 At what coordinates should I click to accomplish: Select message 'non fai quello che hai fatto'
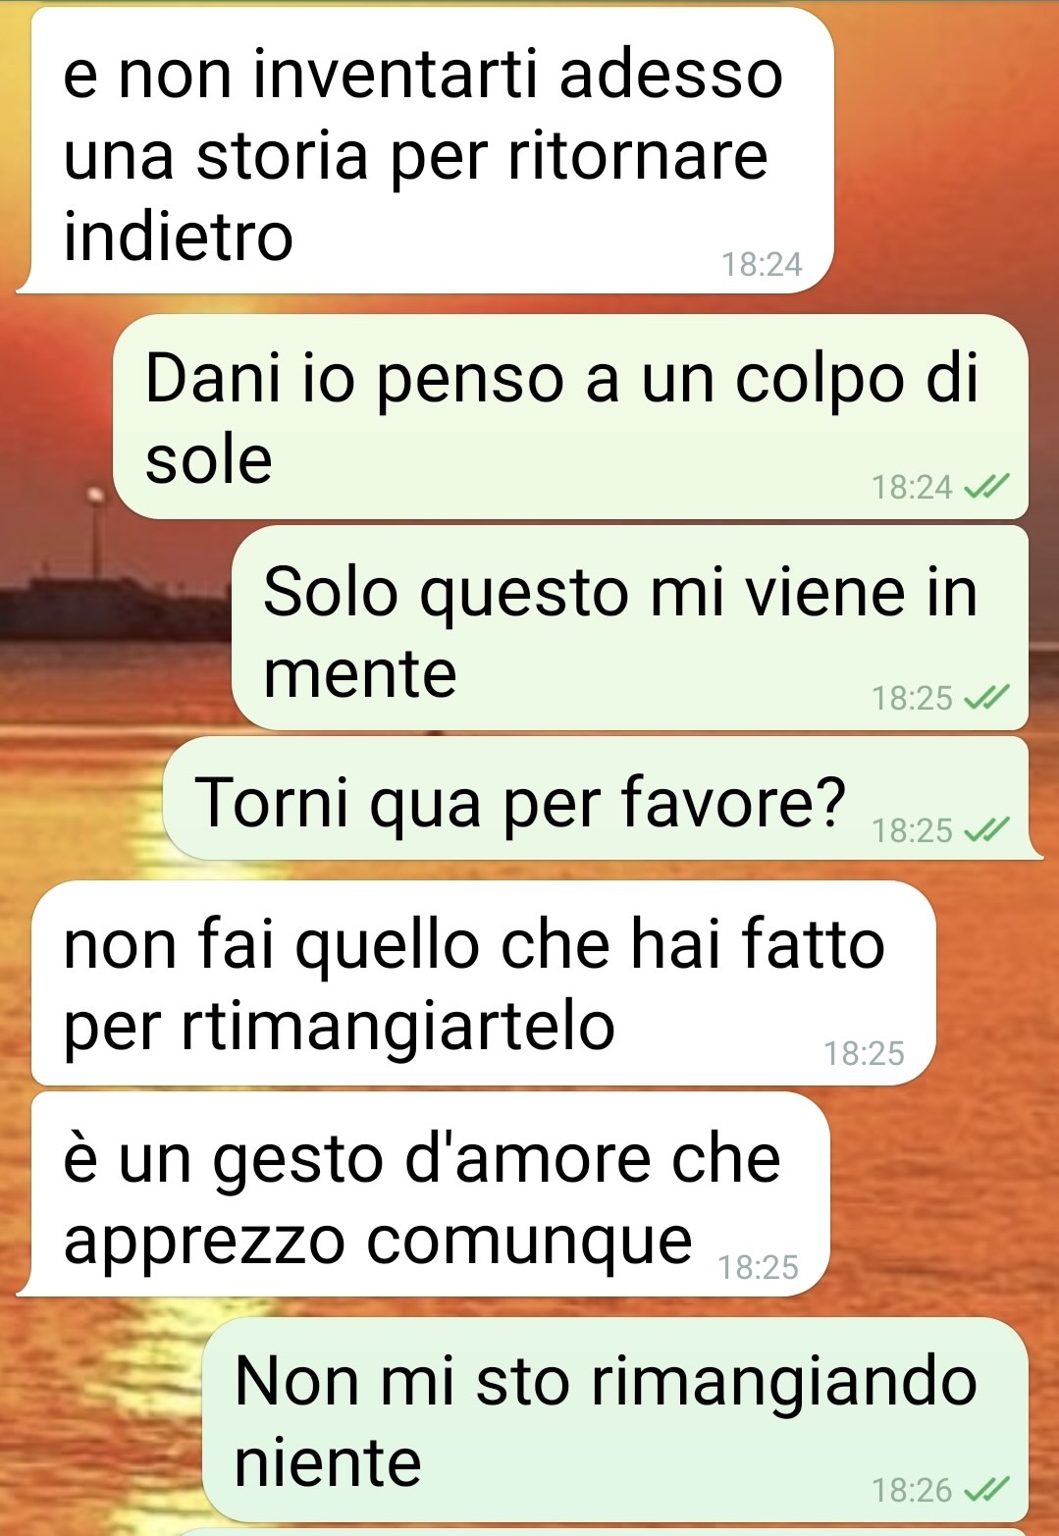coord(484,983)
